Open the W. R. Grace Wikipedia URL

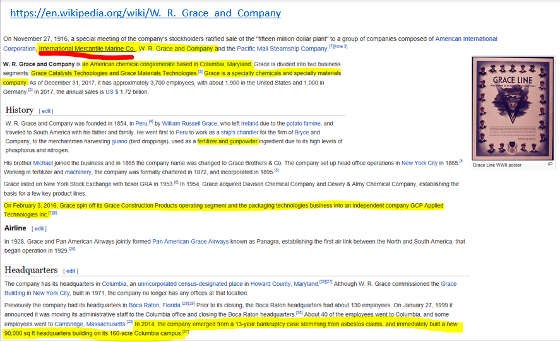click(145, 13)
